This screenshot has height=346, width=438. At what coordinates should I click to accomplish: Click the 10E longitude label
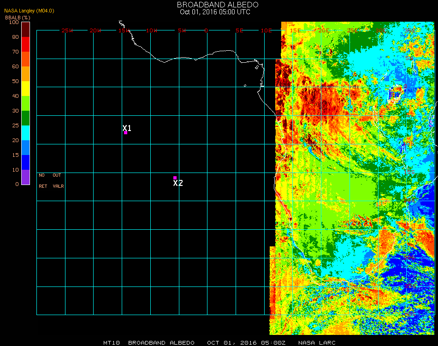pos(266,30)
